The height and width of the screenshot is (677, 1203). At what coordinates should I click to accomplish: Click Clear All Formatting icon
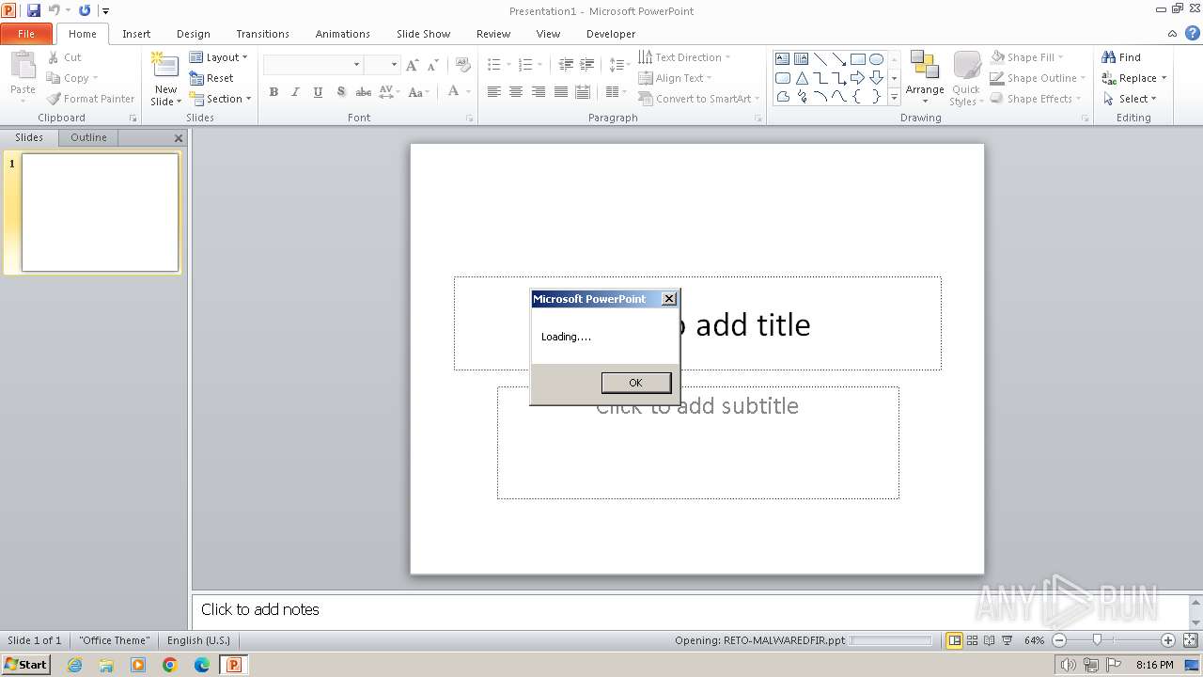coord(462,65)
